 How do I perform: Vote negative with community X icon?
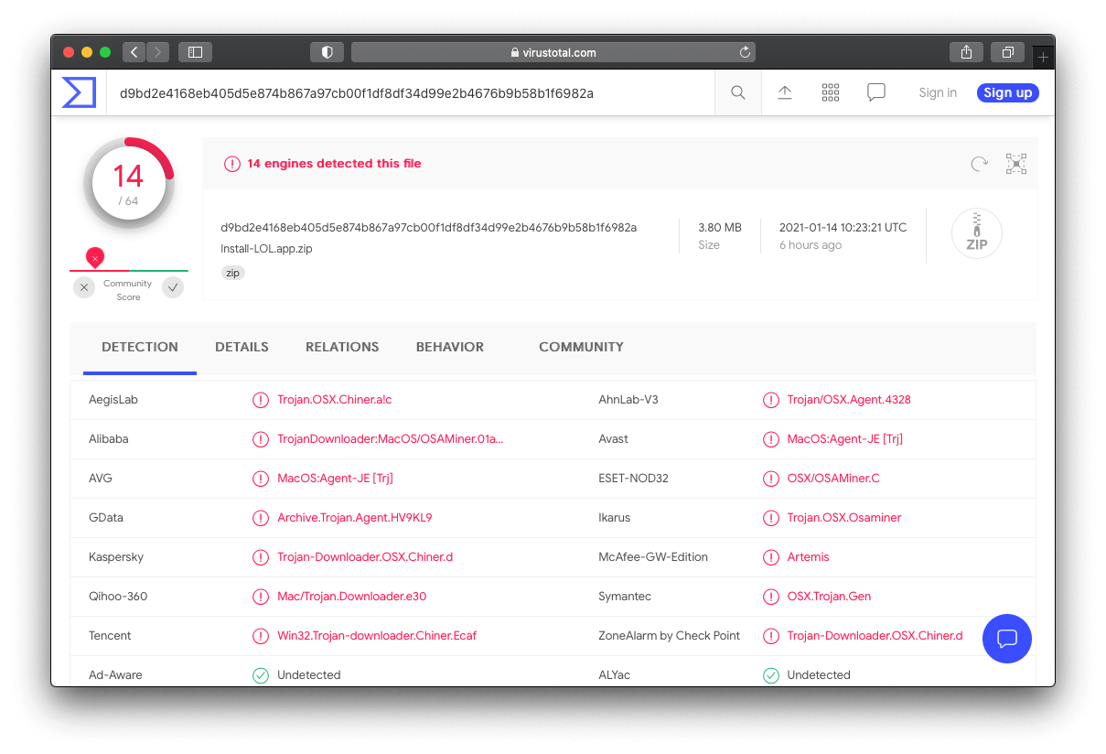(84, 287)
